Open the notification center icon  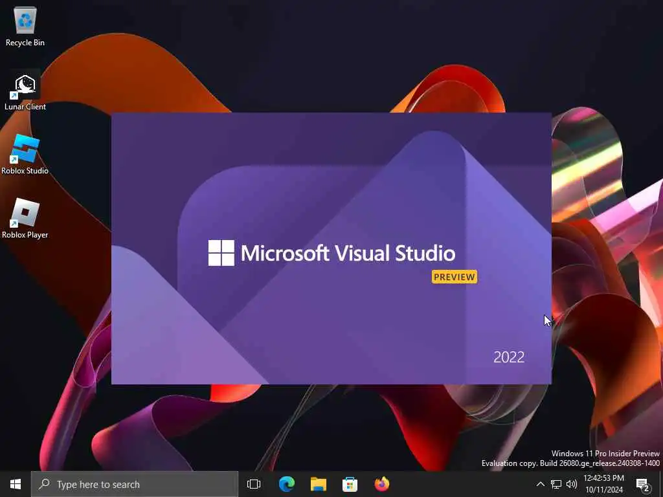tap(643, 485)
